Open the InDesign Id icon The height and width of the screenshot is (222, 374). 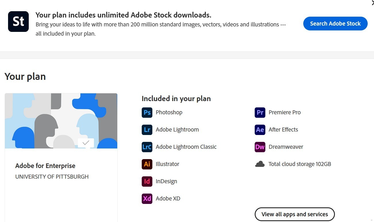pos(147,181)
